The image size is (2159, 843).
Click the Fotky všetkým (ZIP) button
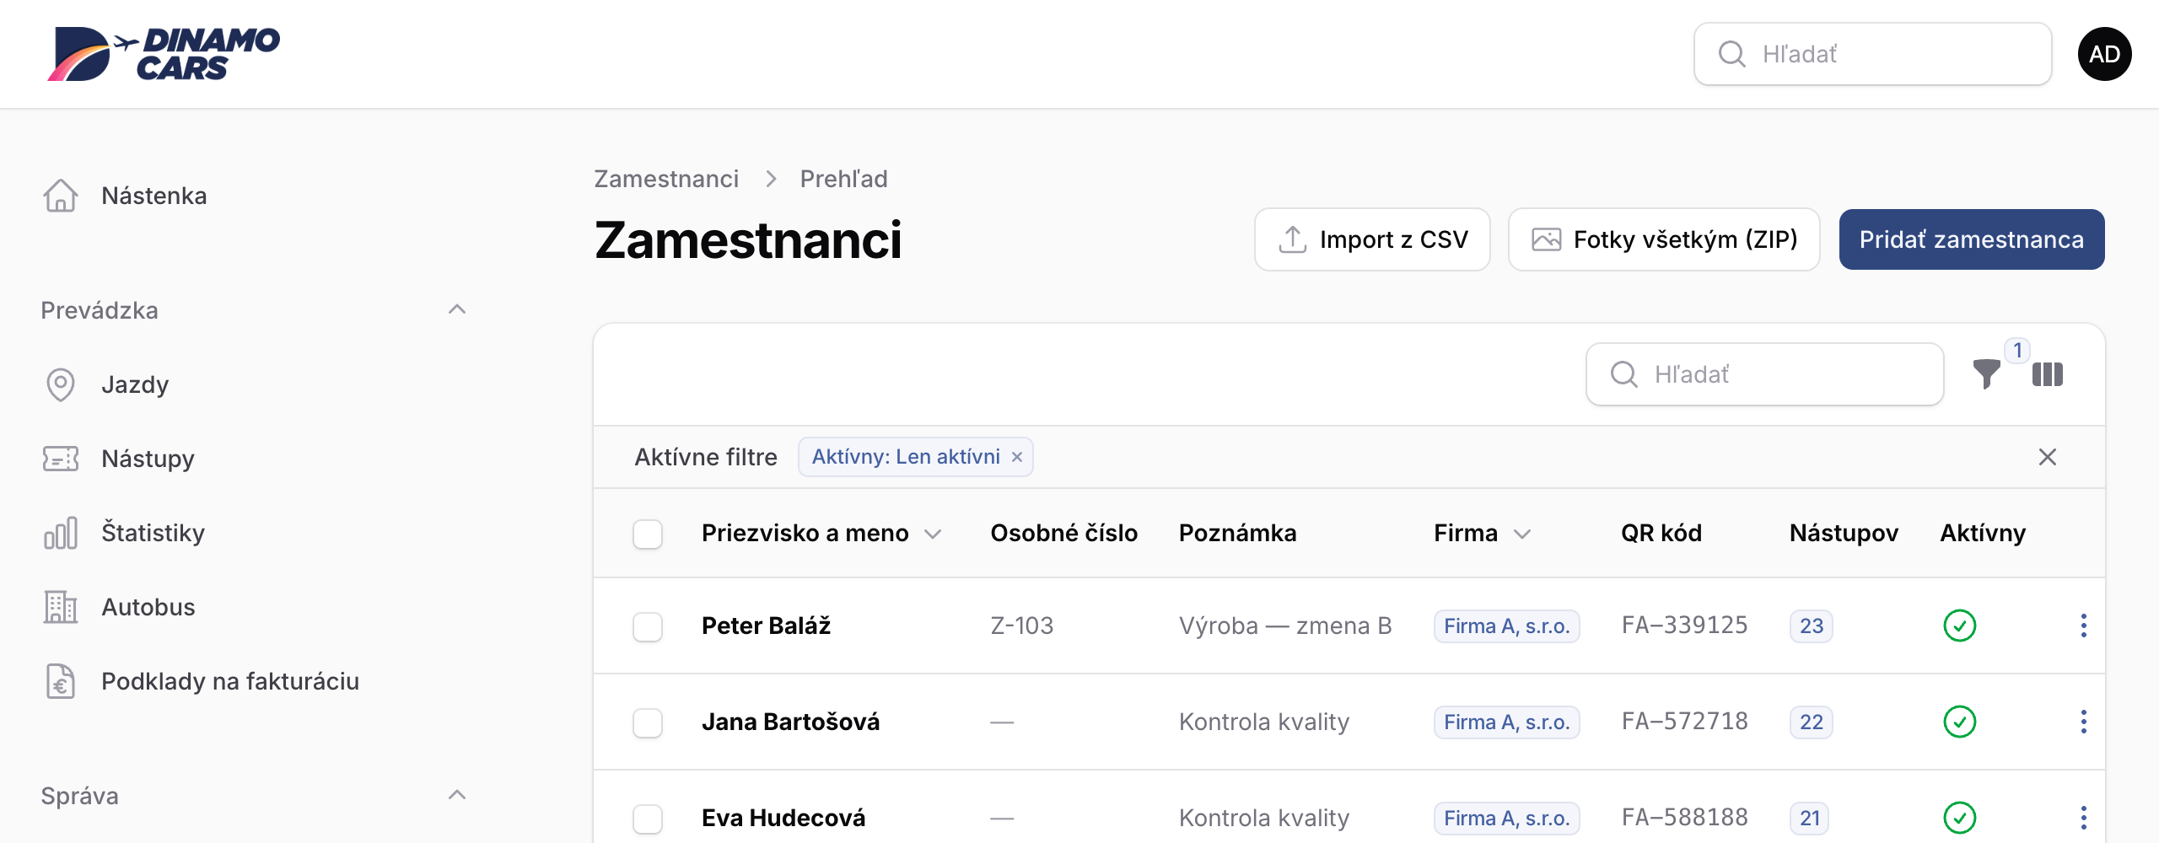pos(1664,239)
